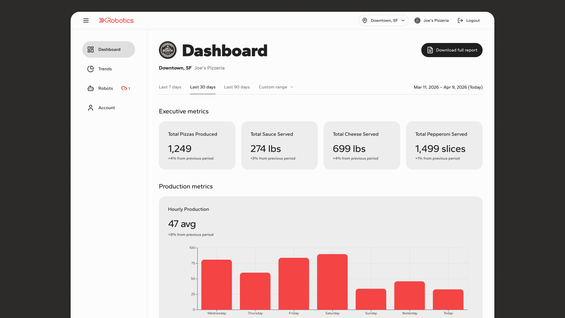The image size is (565, 318).
Task: Click the Logout arrow icon
Action: click(x=460, y=21)
